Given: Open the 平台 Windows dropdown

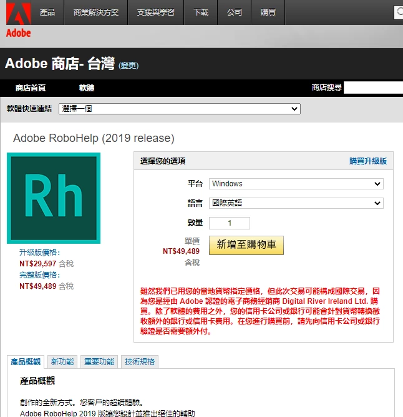Looking at the screenshot, I should coord(296,184).
